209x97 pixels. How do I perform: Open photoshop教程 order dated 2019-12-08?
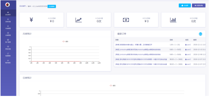[138, 54]
